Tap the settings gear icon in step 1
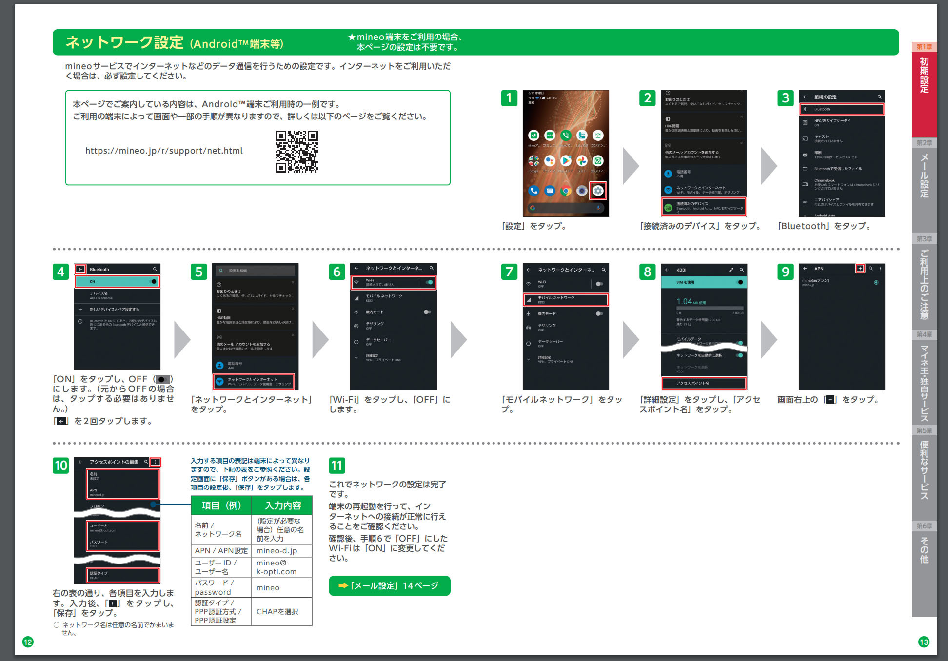The image size is (948, 661). tap(598, 191)
